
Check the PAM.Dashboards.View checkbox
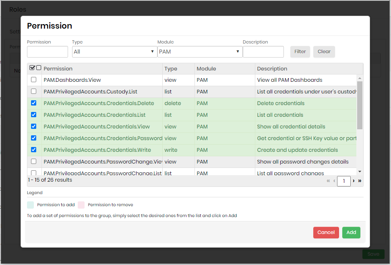(34, 80)
